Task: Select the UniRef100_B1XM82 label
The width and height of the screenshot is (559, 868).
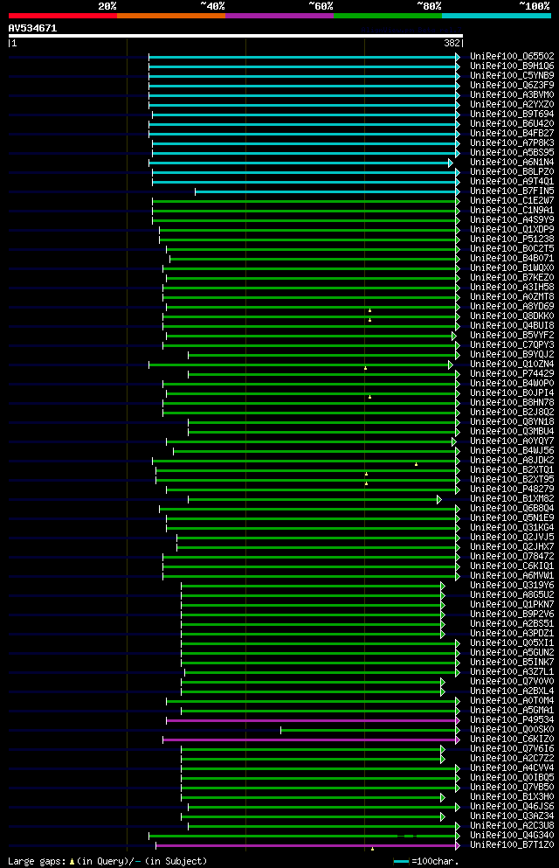Action: point(512,499)
